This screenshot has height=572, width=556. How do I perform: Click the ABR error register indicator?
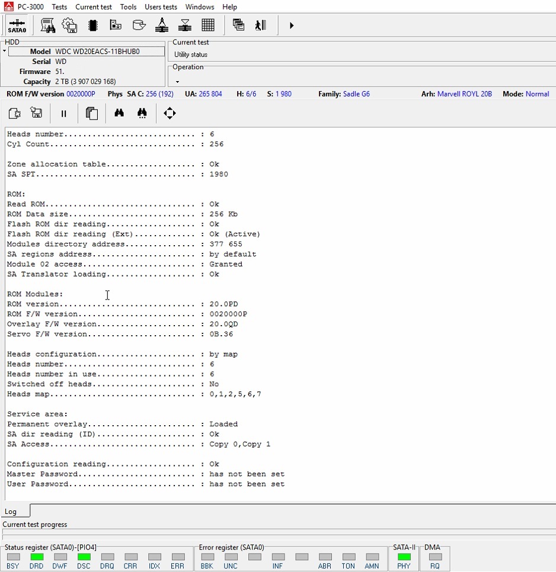(325, 557)
